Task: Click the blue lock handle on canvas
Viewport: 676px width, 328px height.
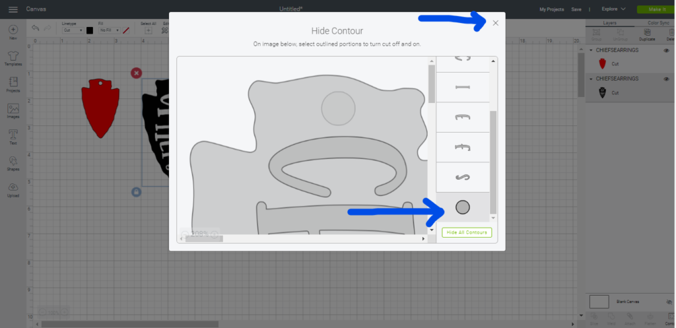Action: point(136,192)
